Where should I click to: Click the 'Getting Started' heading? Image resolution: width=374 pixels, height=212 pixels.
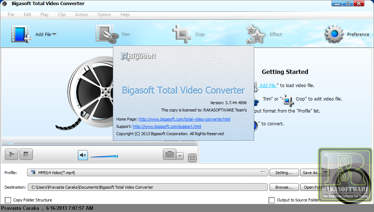pos(285,72)
